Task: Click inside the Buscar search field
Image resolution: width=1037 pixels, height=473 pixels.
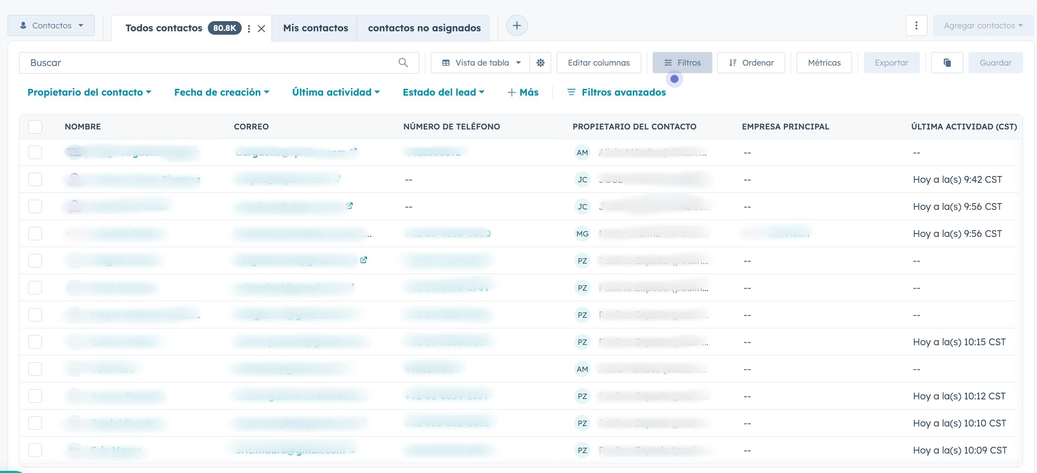Action: (x=169, y=62)
